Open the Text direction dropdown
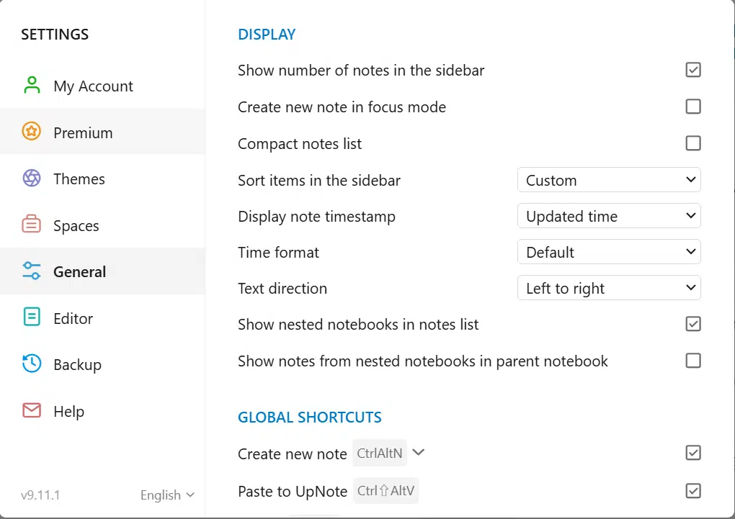Screen dimensions: 735x519 tap(609, 289)
